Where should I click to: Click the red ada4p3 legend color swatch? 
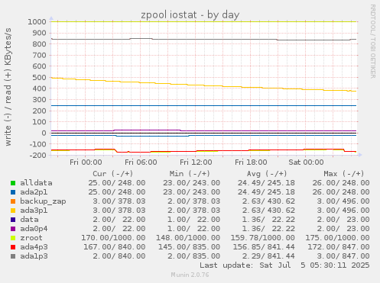point(13,247)
